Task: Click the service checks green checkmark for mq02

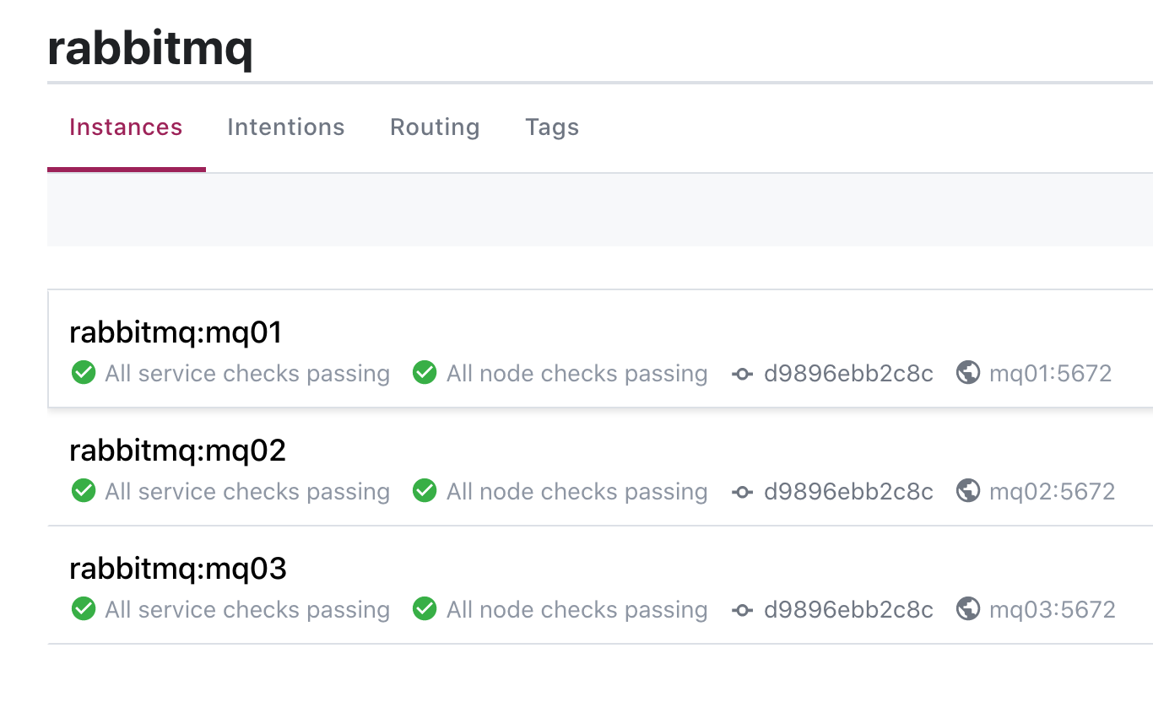Action: pyautogui.click(x=84, y=490)
